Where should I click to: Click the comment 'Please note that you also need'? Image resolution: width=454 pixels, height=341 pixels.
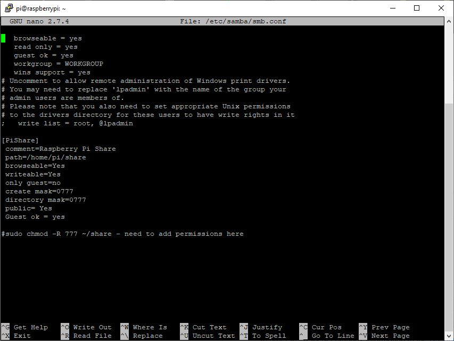click(x=146, y=106)
